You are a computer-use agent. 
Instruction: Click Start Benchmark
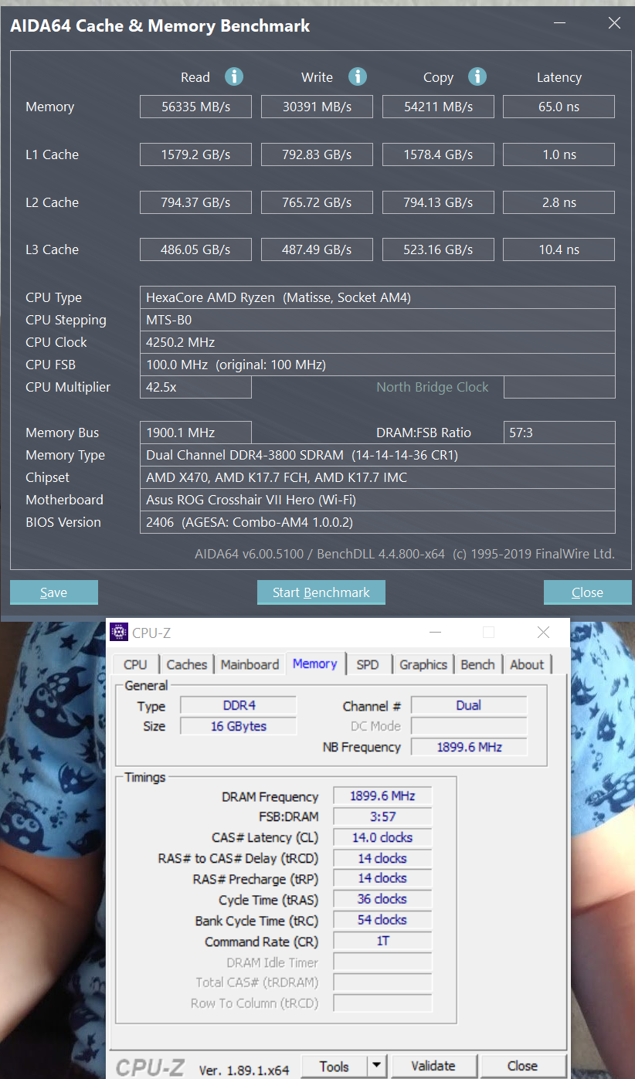pos(321,592)
